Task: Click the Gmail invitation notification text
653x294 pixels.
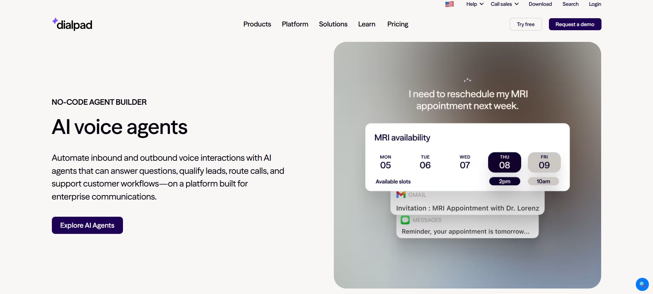Action: coord(468,208)
